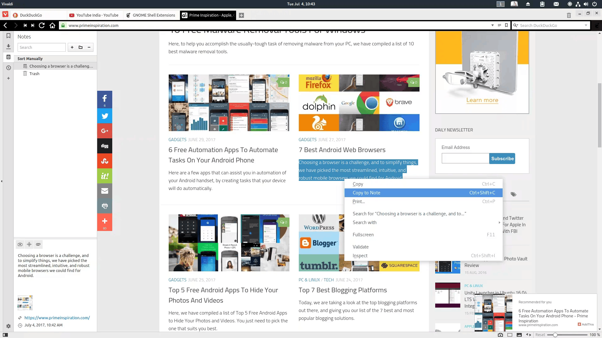This screenshot has height=338, width=602.
Task: Adjust the page zoom slider handle
Action: [555, 335]
